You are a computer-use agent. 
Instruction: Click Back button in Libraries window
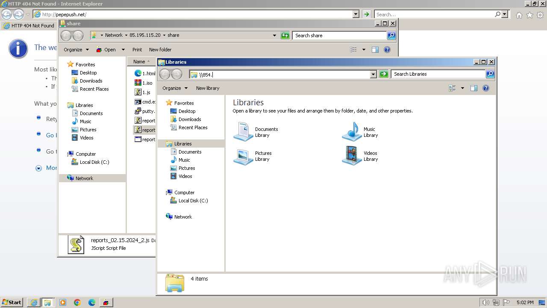point(165,74)
